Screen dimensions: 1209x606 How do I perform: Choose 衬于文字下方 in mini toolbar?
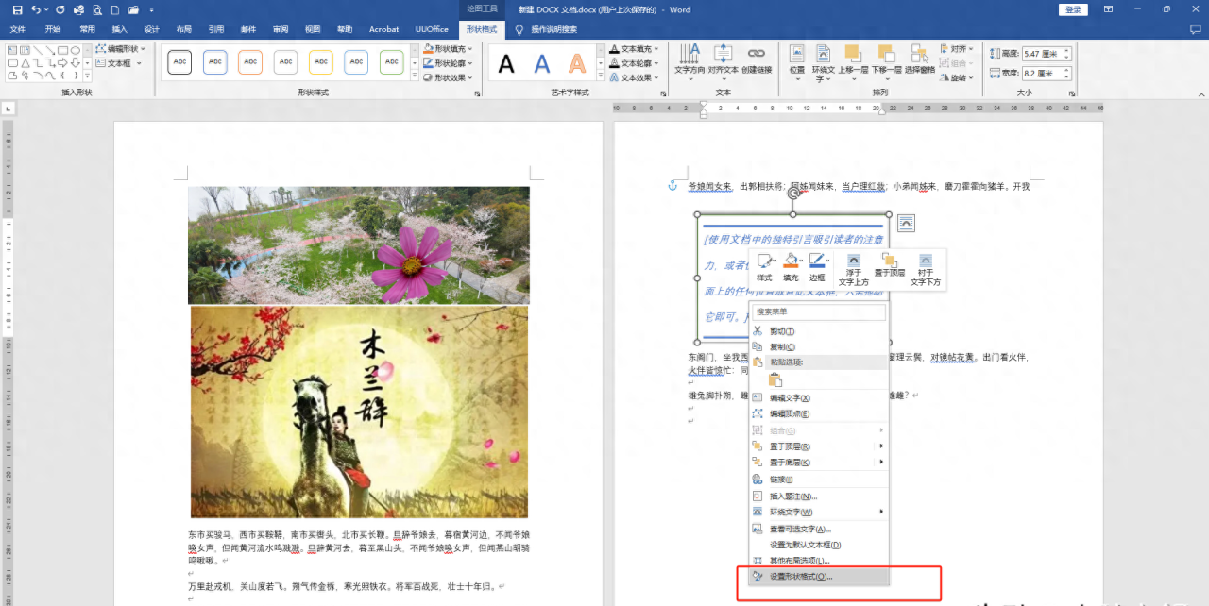[925, 270]
